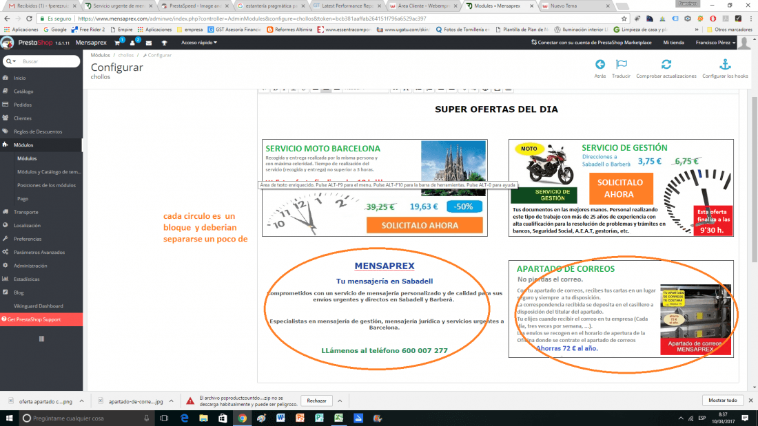Viewport: 758px width, 426px height.
Task: Close the downloads bar
Action: (x=750, y=401)
